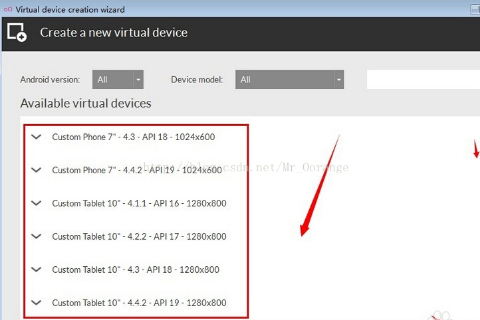480x320 pixels.
Task: Expand Custom Tablet 10" 4.4.2 API 19 chevron
Action: [36, 303]
